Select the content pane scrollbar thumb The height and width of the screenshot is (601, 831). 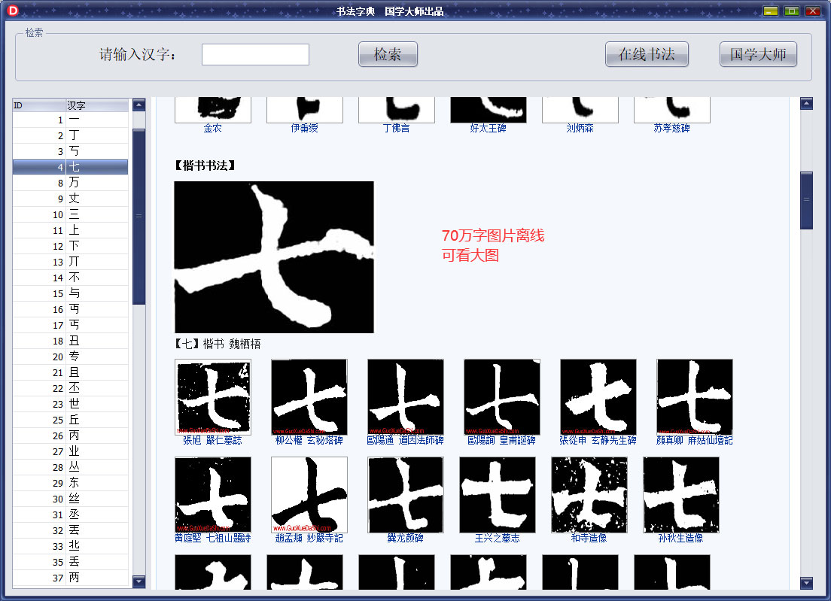click(806, 200)
